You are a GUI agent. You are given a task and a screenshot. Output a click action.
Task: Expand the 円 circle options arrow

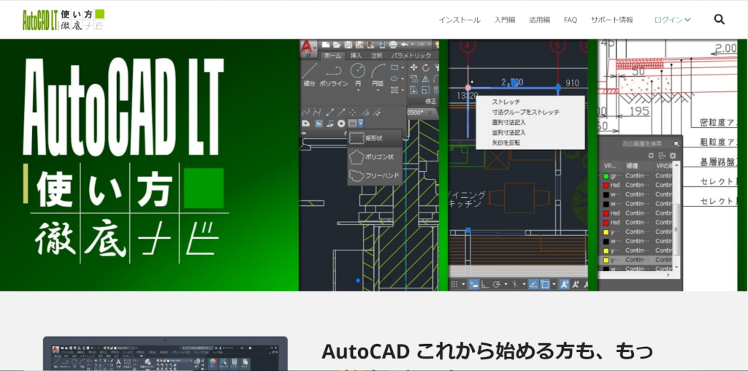tap(358, 90)
